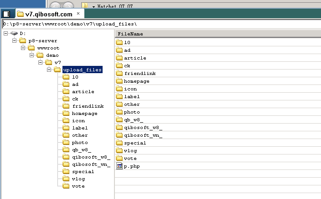
Task: Click the FileName column header
Action: (x=130, y=34)
